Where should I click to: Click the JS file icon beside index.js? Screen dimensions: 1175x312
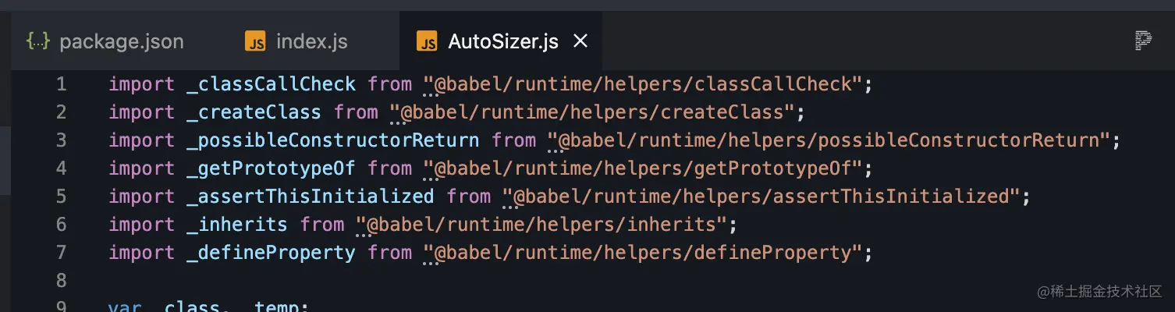pyautogui.click(x=255, y=41)
